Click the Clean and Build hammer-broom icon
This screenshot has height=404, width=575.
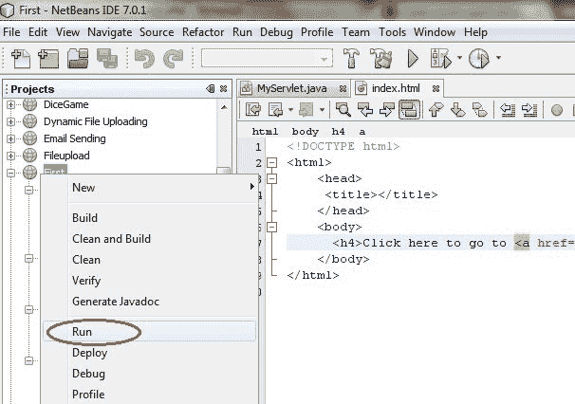(x=381, y=58)
